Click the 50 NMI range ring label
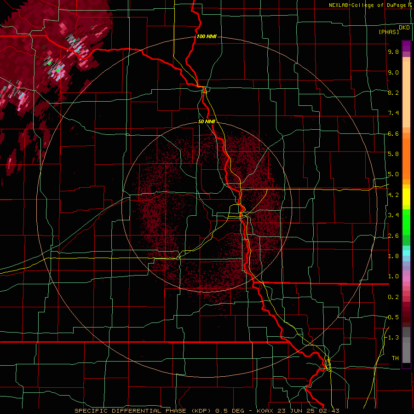The width and height of the screenshot is (414, 414). (x=207, y=122)
